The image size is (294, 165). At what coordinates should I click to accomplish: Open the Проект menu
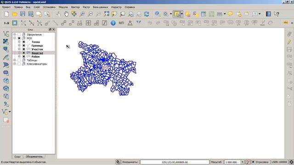pos(6,7)
